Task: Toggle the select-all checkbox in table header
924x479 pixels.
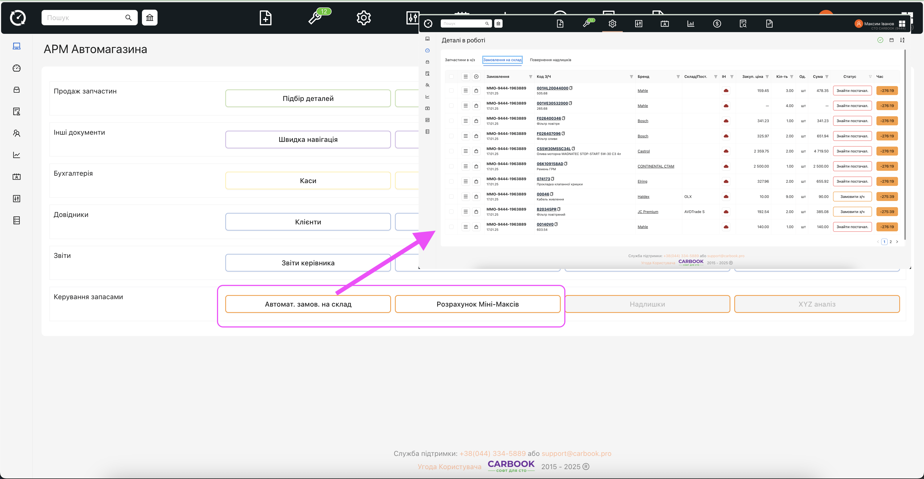Action: coord(451,77)
